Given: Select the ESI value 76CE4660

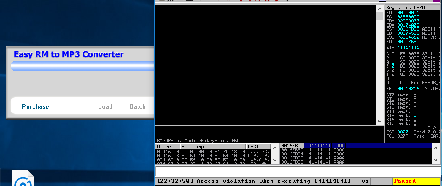Looking at the screenshot, I should click(x=408, y=37).
